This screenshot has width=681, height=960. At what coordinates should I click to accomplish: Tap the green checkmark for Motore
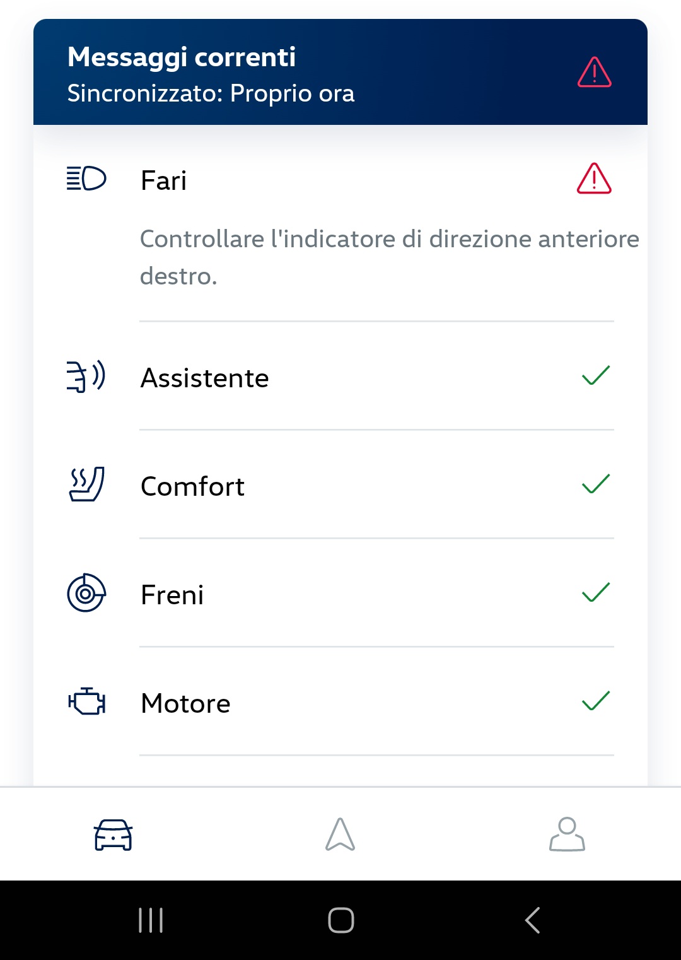click(596, 701)
